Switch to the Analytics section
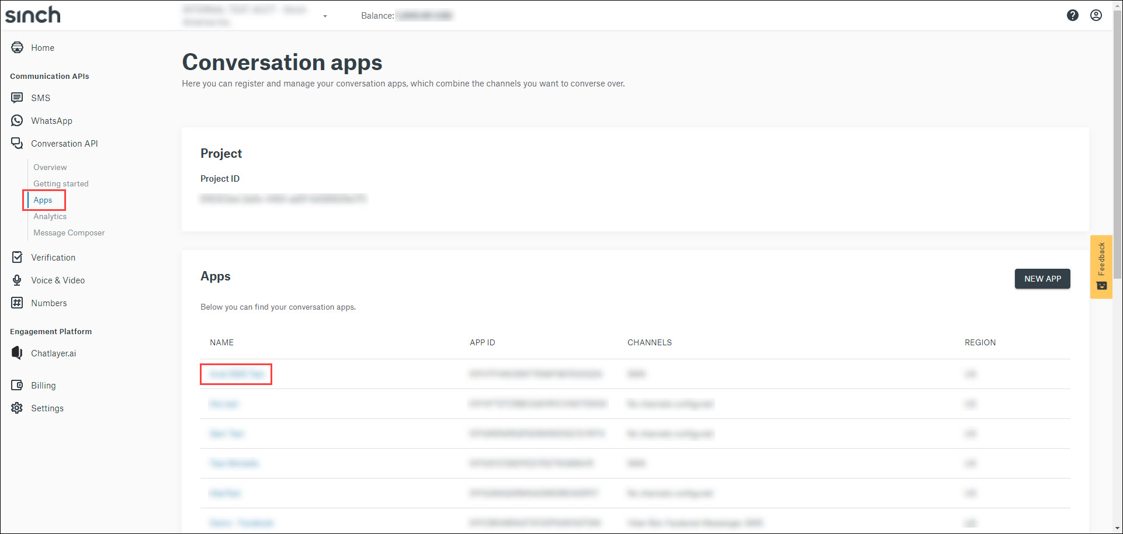This screenshot has width=1123, height=534. tap(50, 216)
